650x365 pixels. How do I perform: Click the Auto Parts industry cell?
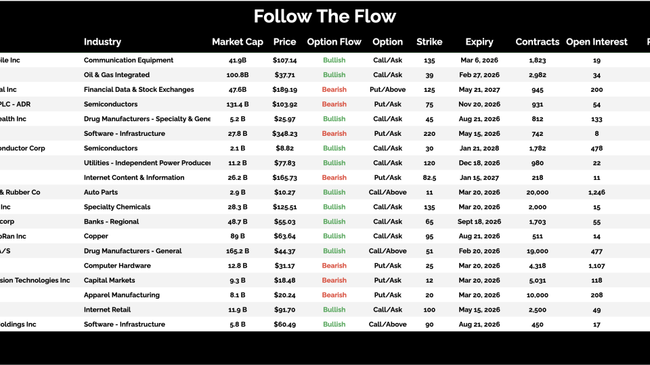click(x=102, y=193)
